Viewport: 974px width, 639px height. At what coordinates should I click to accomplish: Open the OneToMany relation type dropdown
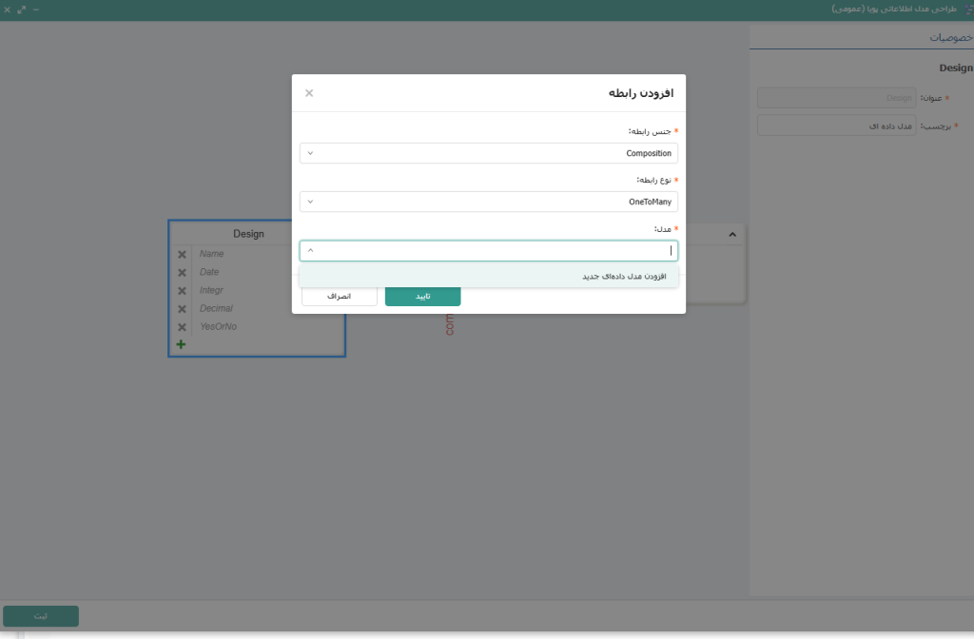coord(488,202)
